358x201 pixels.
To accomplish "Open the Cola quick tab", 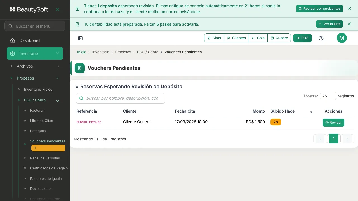I will (258, 38).
